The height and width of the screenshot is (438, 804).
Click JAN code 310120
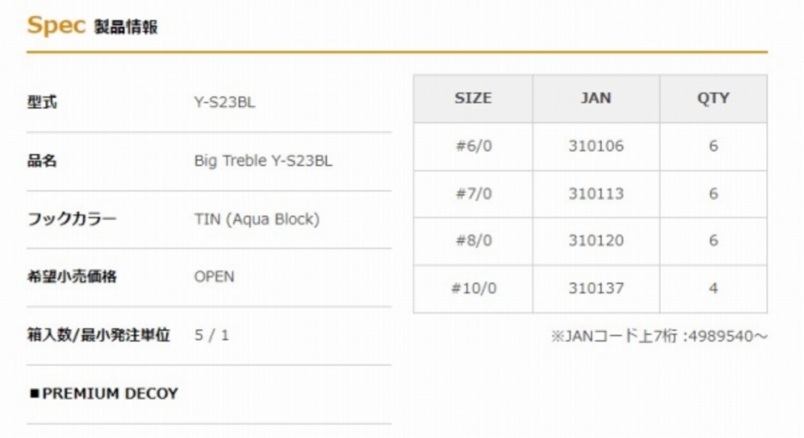tap(596, 241)
